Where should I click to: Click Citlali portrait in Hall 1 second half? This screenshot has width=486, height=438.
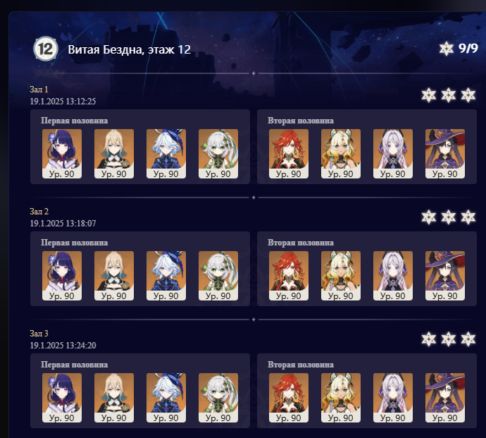393,154
